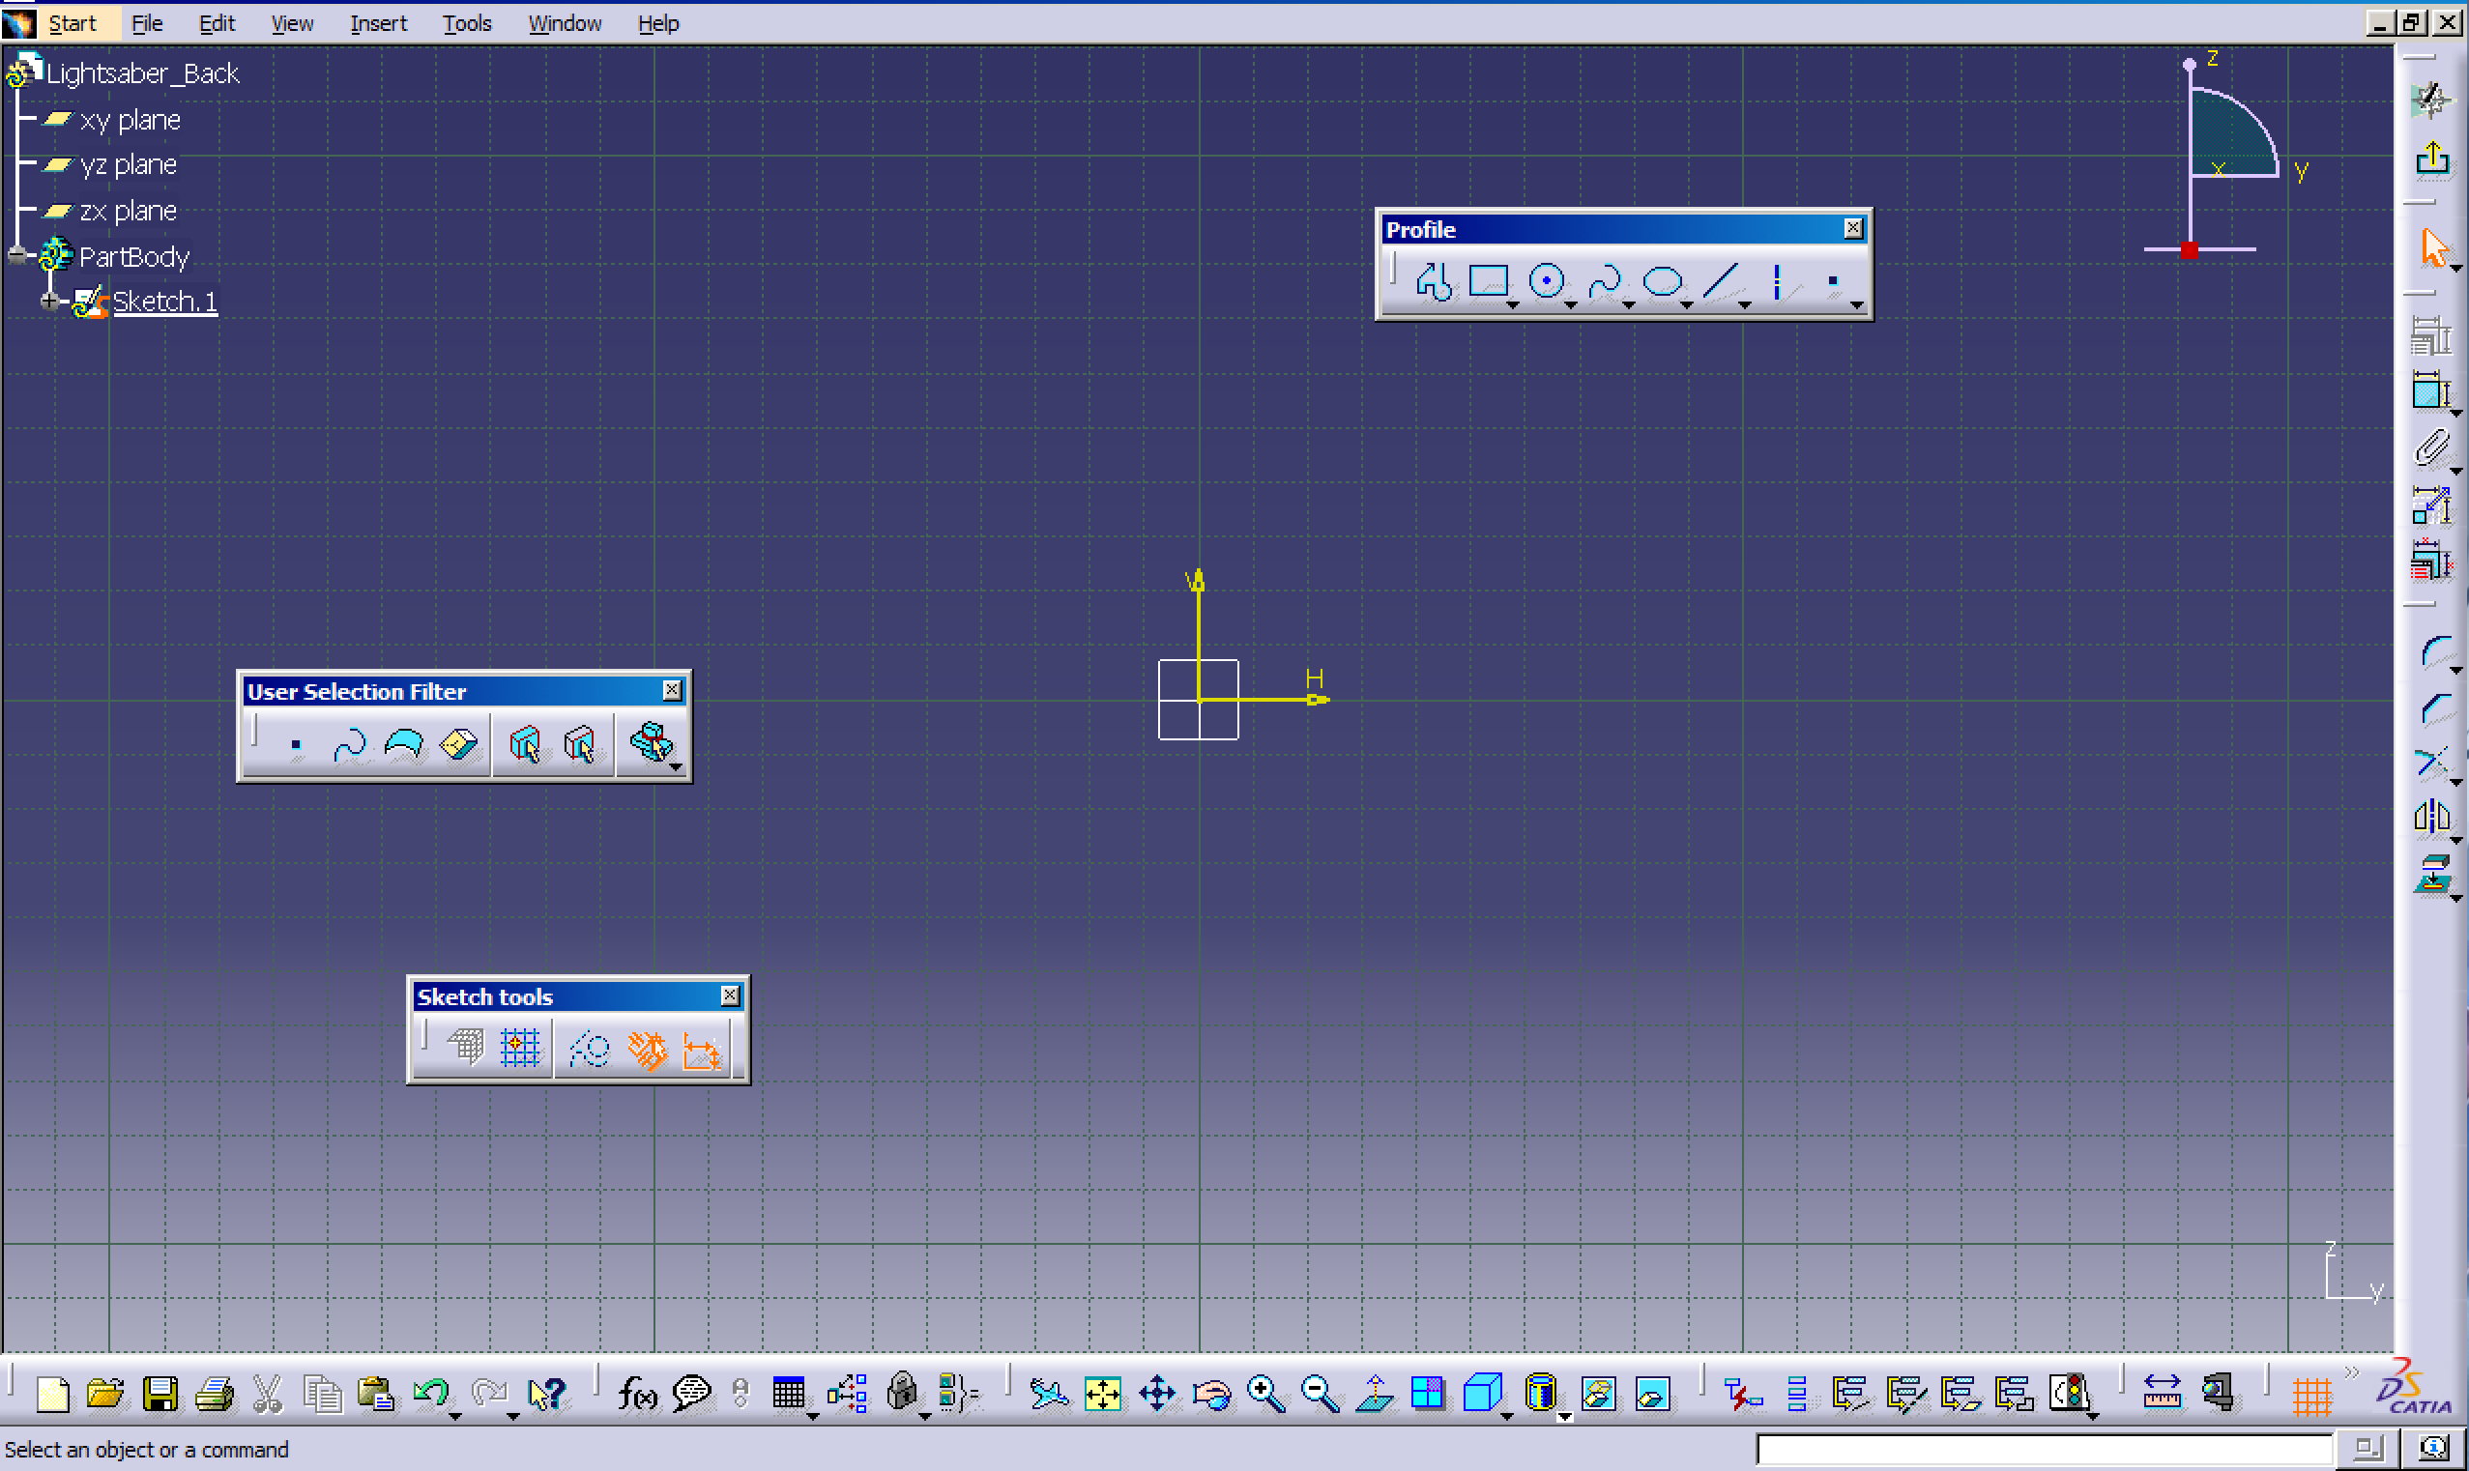The height and width of the screenshot is (1471, 2469).
Task: Select the Axis tool in Profile toolbar
Action: click(x=1777, y=281)
